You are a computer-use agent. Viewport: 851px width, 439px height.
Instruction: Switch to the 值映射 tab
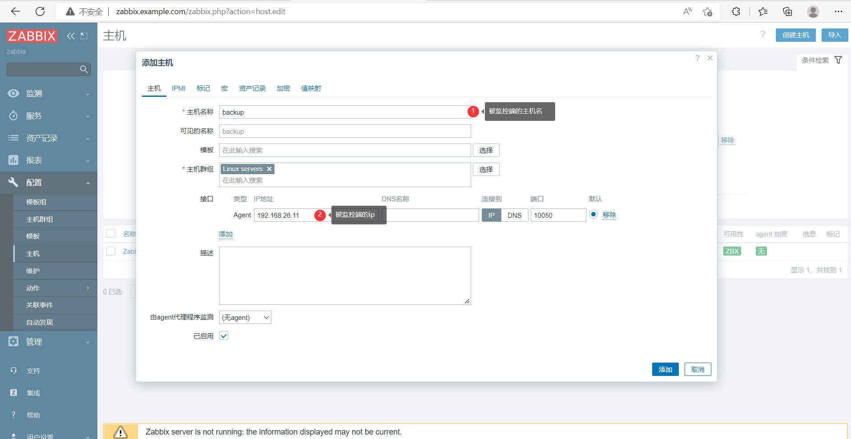point(311,88)
